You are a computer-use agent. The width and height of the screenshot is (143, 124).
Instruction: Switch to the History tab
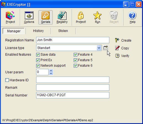pyautogui.click(x=38, y=31)
